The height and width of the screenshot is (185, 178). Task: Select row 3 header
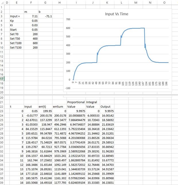pyautogui.click(x=1, y=16)
